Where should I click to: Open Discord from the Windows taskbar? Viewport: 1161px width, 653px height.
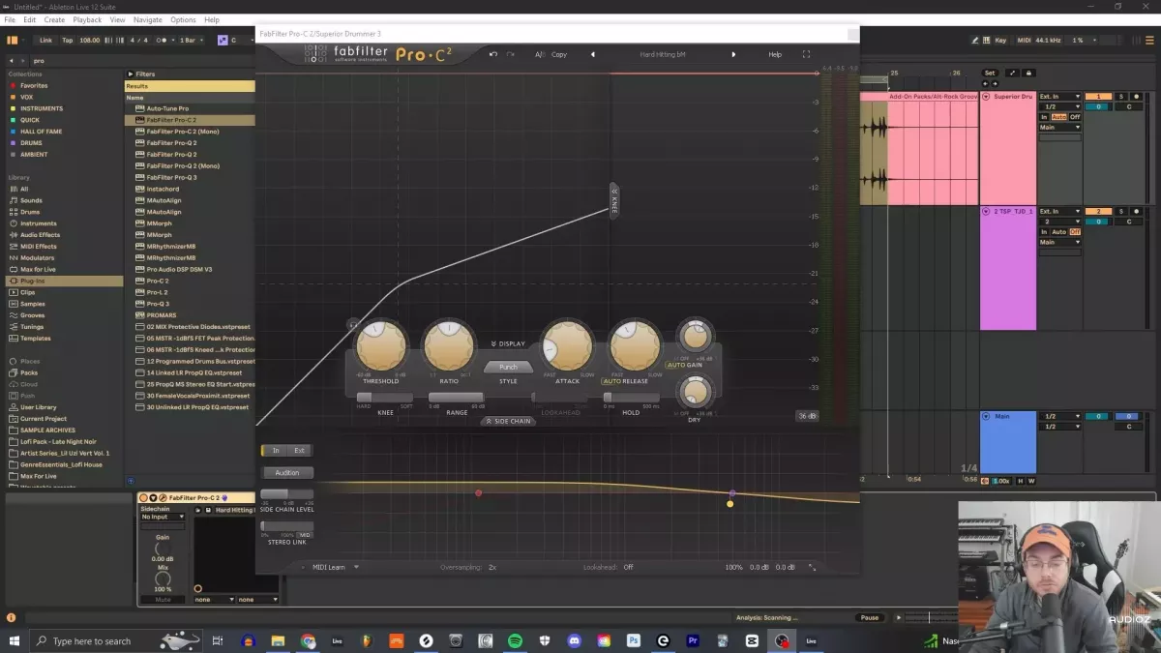(574, 640)
